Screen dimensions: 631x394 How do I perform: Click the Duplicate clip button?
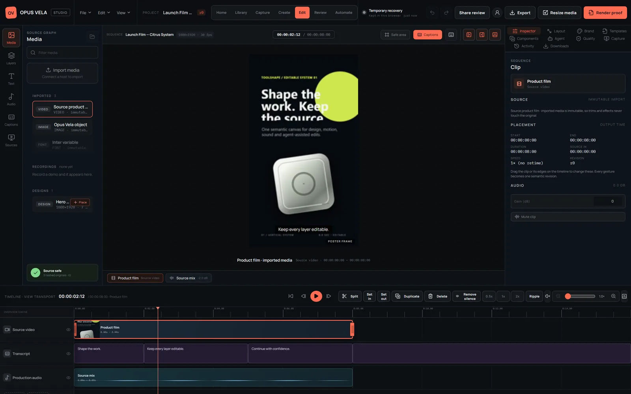[407, 296]
